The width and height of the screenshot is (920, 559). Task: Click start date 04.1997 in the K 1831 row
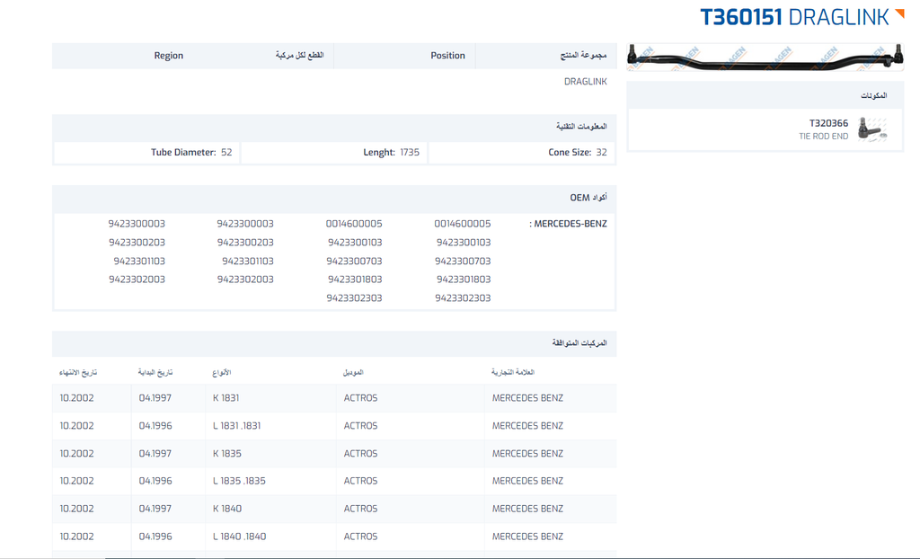pos(155,398)
